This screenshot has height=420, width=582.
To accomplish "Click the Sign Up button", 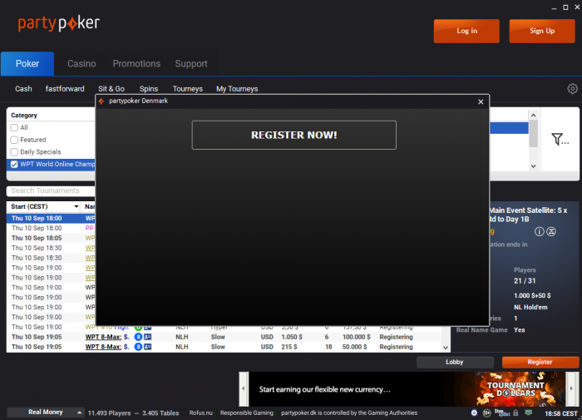I will (x=542, y=32).
